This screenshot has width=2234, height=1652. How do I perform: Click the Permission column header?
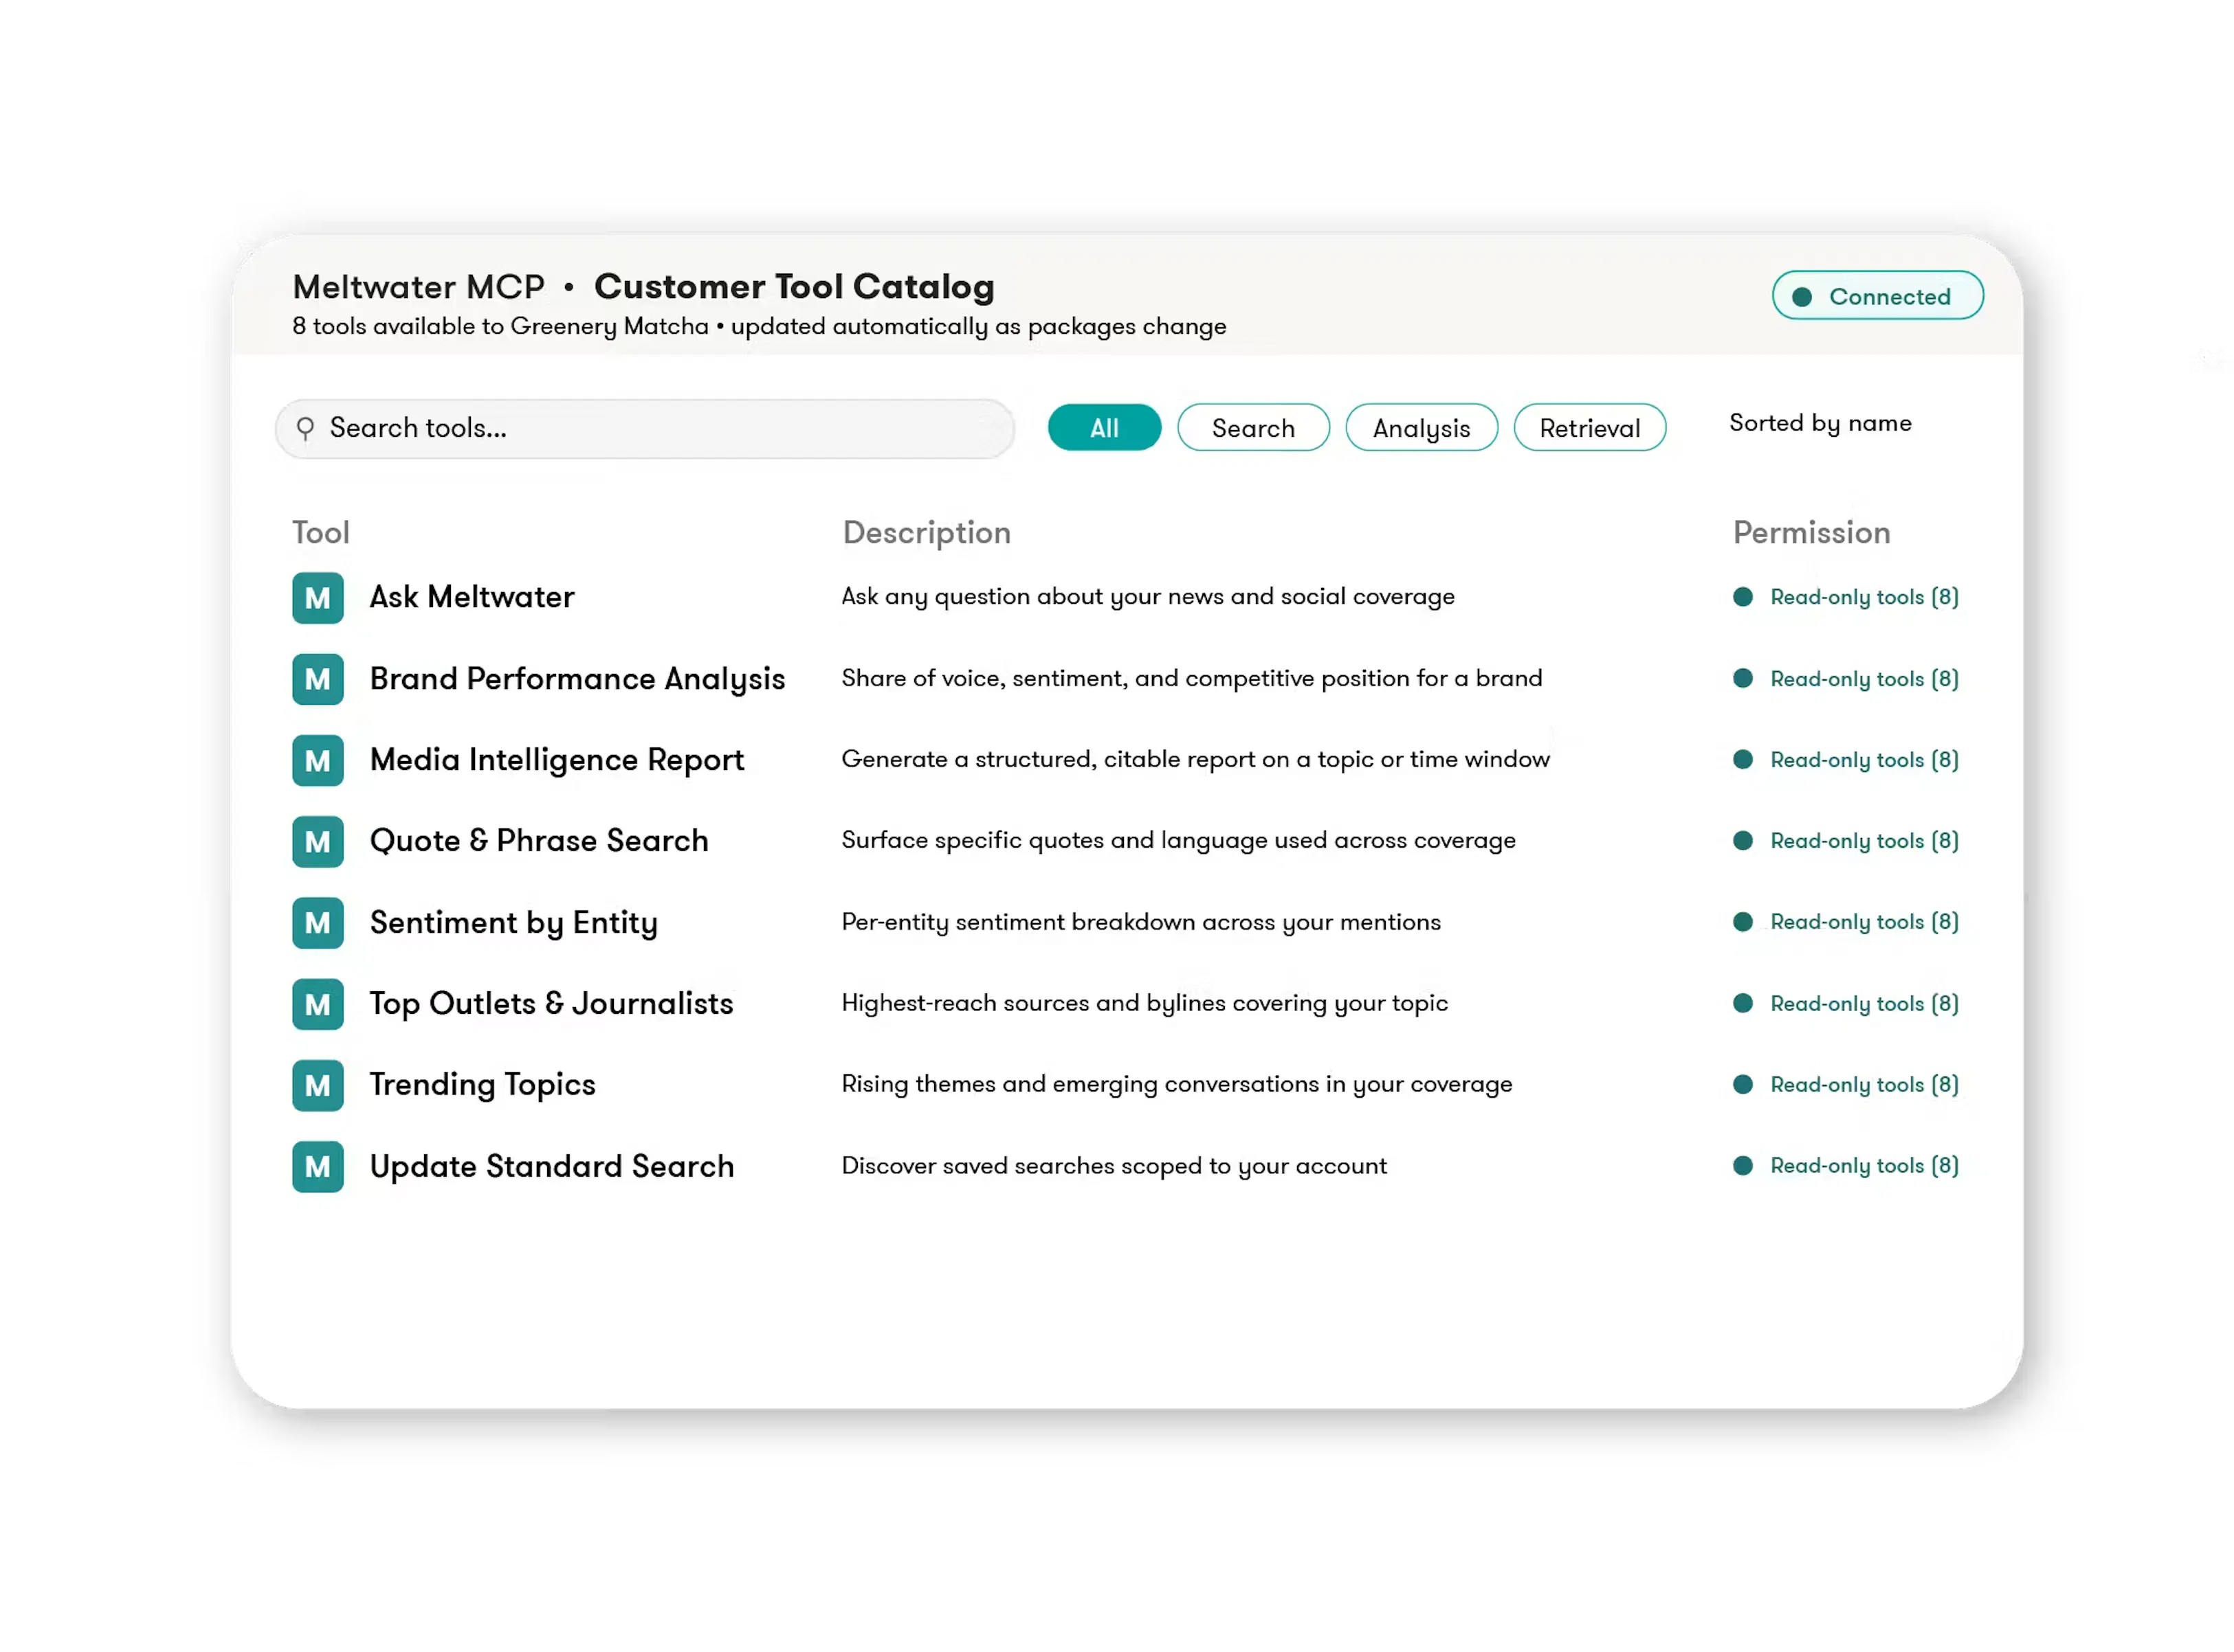[x=1812, y=533]
